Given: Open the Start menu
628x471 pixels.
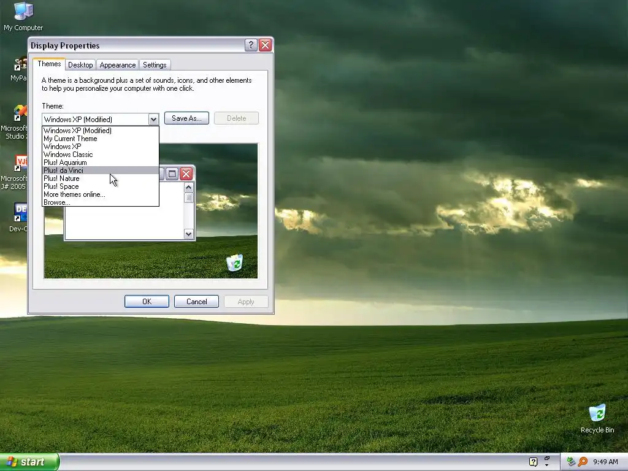Looking at the screenshot, I should pyautogui.click(x=29, y=462).
